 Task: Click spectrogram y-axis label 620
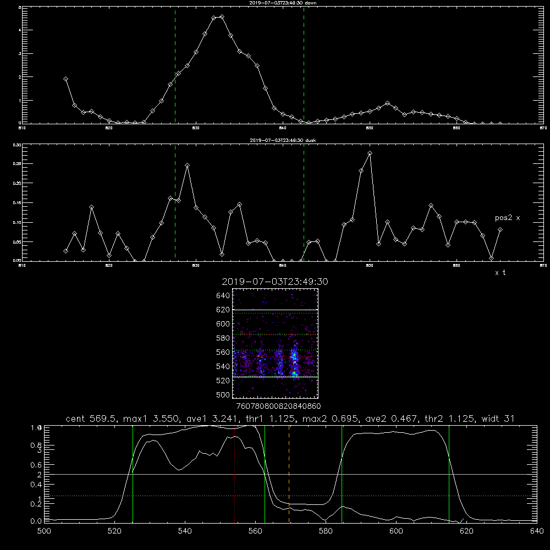coord(223,310)
